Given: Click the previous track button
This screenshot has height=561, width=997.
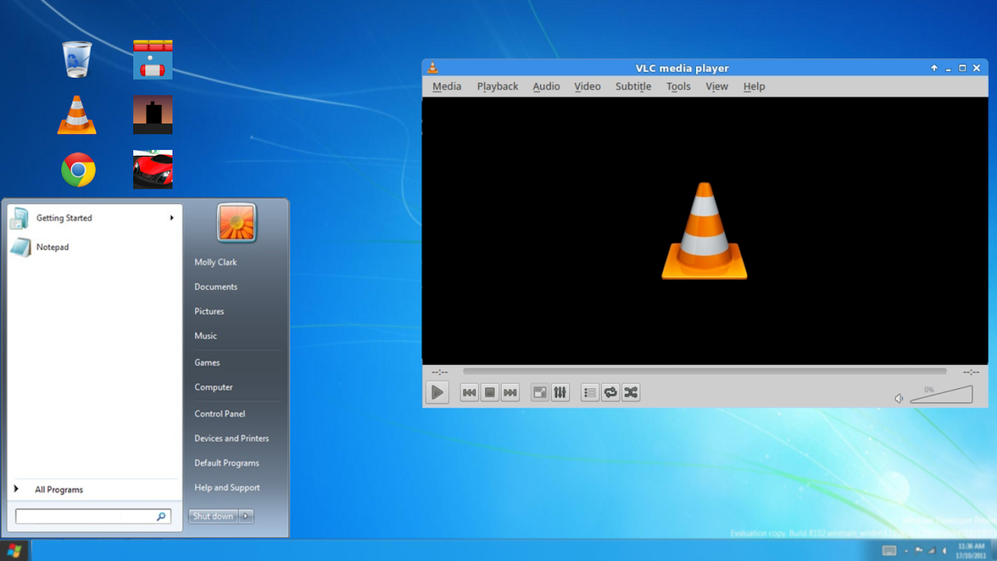Looking at the screenshot, I should click(469, 393).
